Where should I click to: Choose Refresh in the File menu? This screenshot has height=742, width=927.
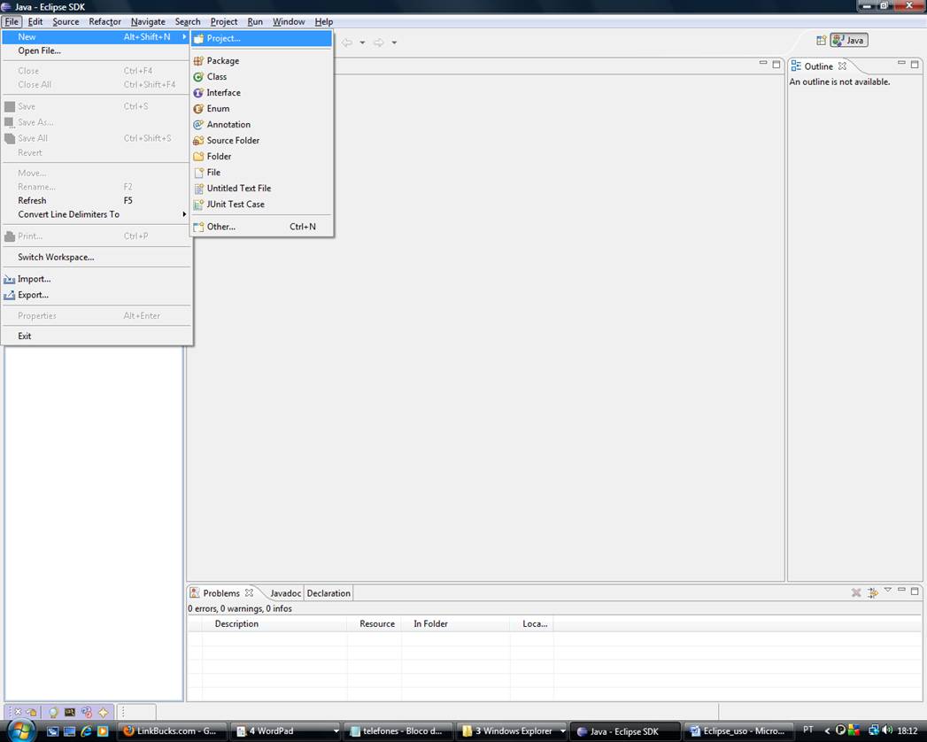(x=97, y=200)
